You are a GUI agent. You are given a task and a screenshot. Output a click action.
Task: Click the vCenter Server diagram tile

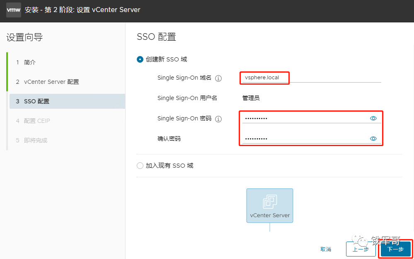pyautogui.click(x=269, y=205)
